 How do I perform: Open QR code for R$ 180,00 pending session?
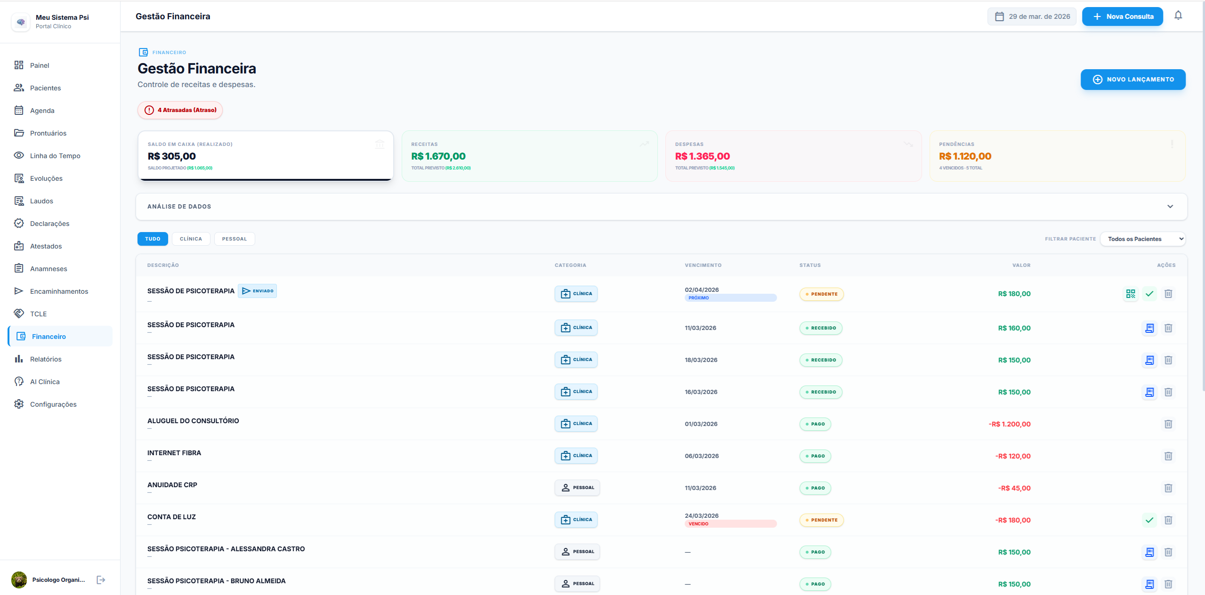pyautogui.click(x=1130, y=294)
